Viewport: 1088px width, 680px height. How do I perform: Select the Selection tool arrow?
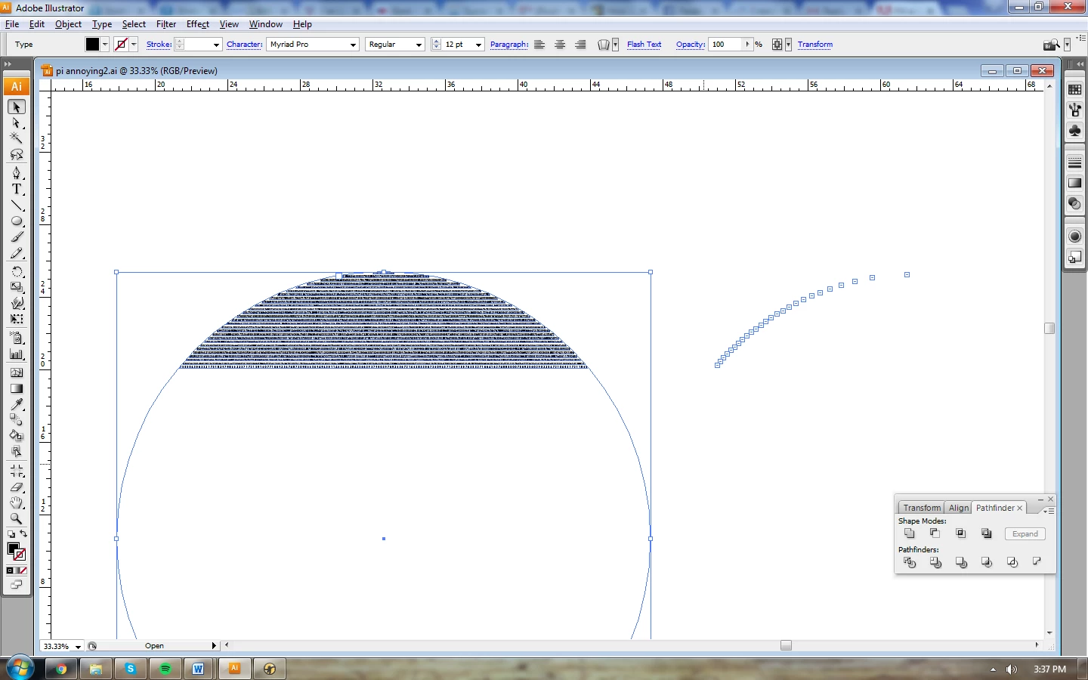click(17, 107)
